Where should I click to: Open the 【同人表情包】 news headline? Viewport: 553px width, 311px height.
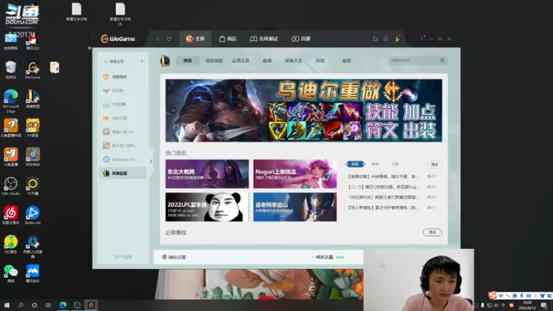coord(384,208)
